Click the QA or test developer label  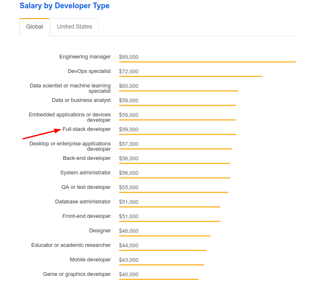86,187
